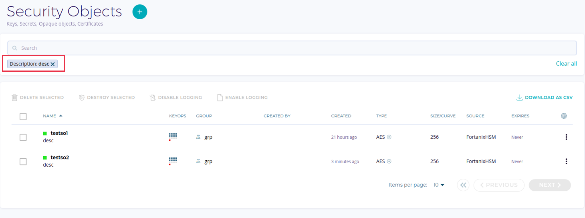Jump to first page using double-chevron icon
The height and width of the screenshot is (218, 585).
463,185
